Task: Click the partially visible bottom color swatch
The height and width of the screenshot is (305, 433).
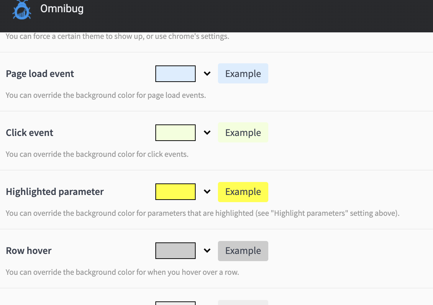Action: click(x=175, y=303)
